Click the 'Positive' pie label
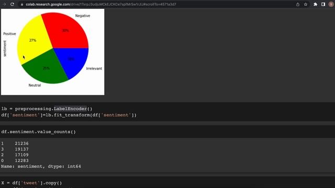This screenshot has height=188, width=335. coord(9,33)
